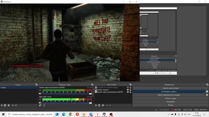
Task: Open the audio mixer three-dot menu at bottom
Action: [44, 105]
